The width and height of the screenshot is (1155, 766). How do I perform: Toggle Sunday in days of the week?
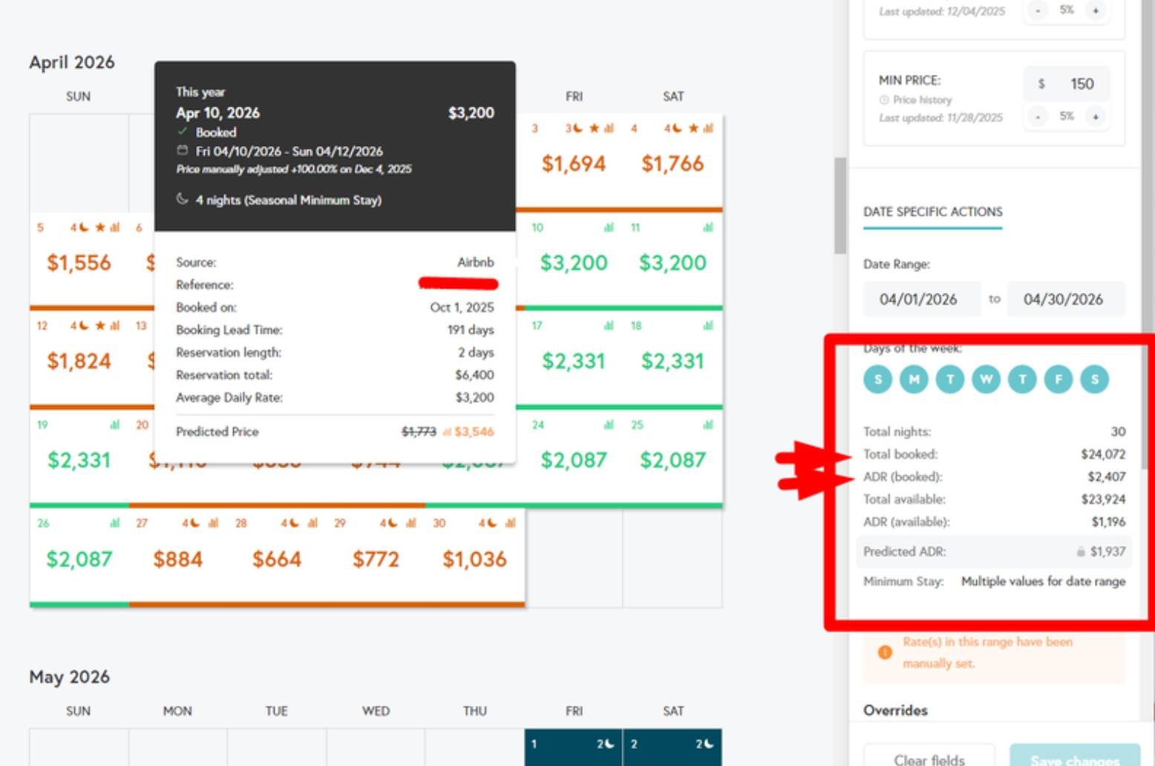pyautogui.click(x=877, y=380)
